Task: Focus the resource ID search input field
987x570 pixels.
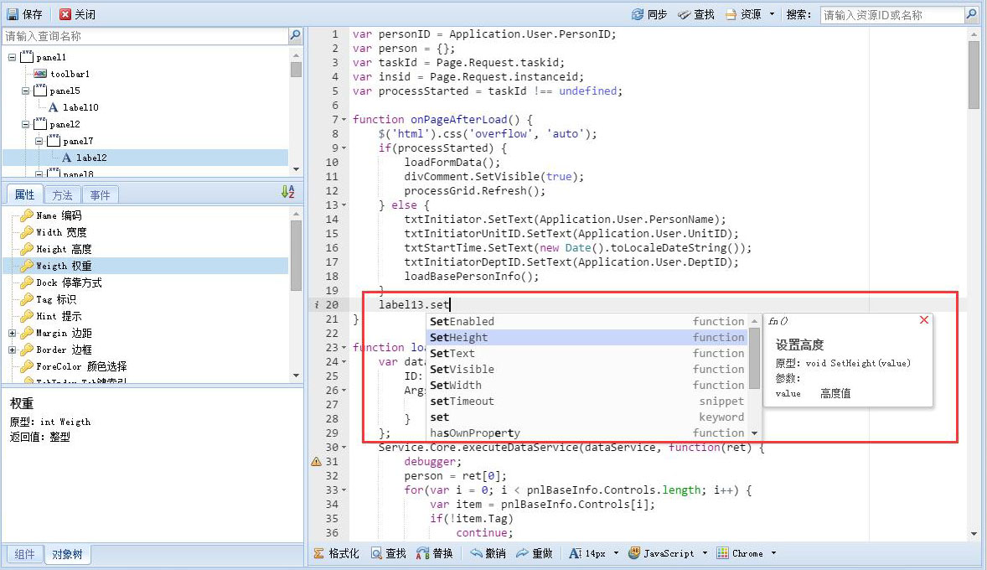Action: (x=892, y=15)
